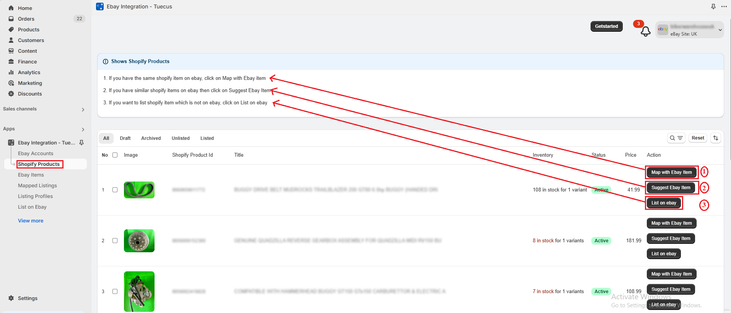The image size is (731, 313).
Task: Click the Ebay Integration app icon in sidebar
Action: (11, 143)
